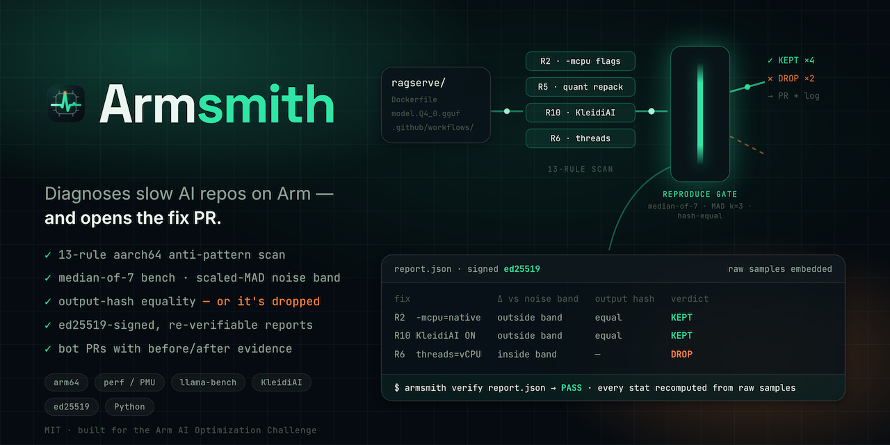Select the Python tag pill
Screen dimensions: 890x445
click(x=129, y=407)
